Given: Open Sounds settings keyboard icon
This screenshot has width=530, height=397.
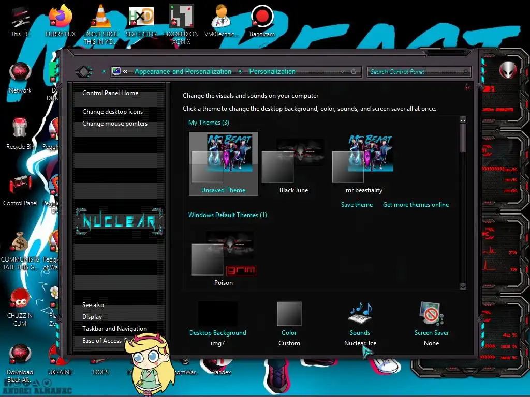Looking at the screenshot, I should [x=360, y=313].
